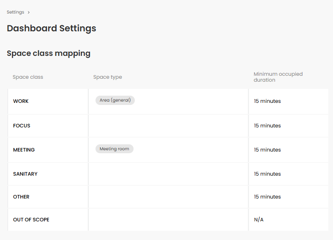The image size is (333, 240).
Task: Click 15 minutes in the SANITARY row
Action: pos(267,174)
